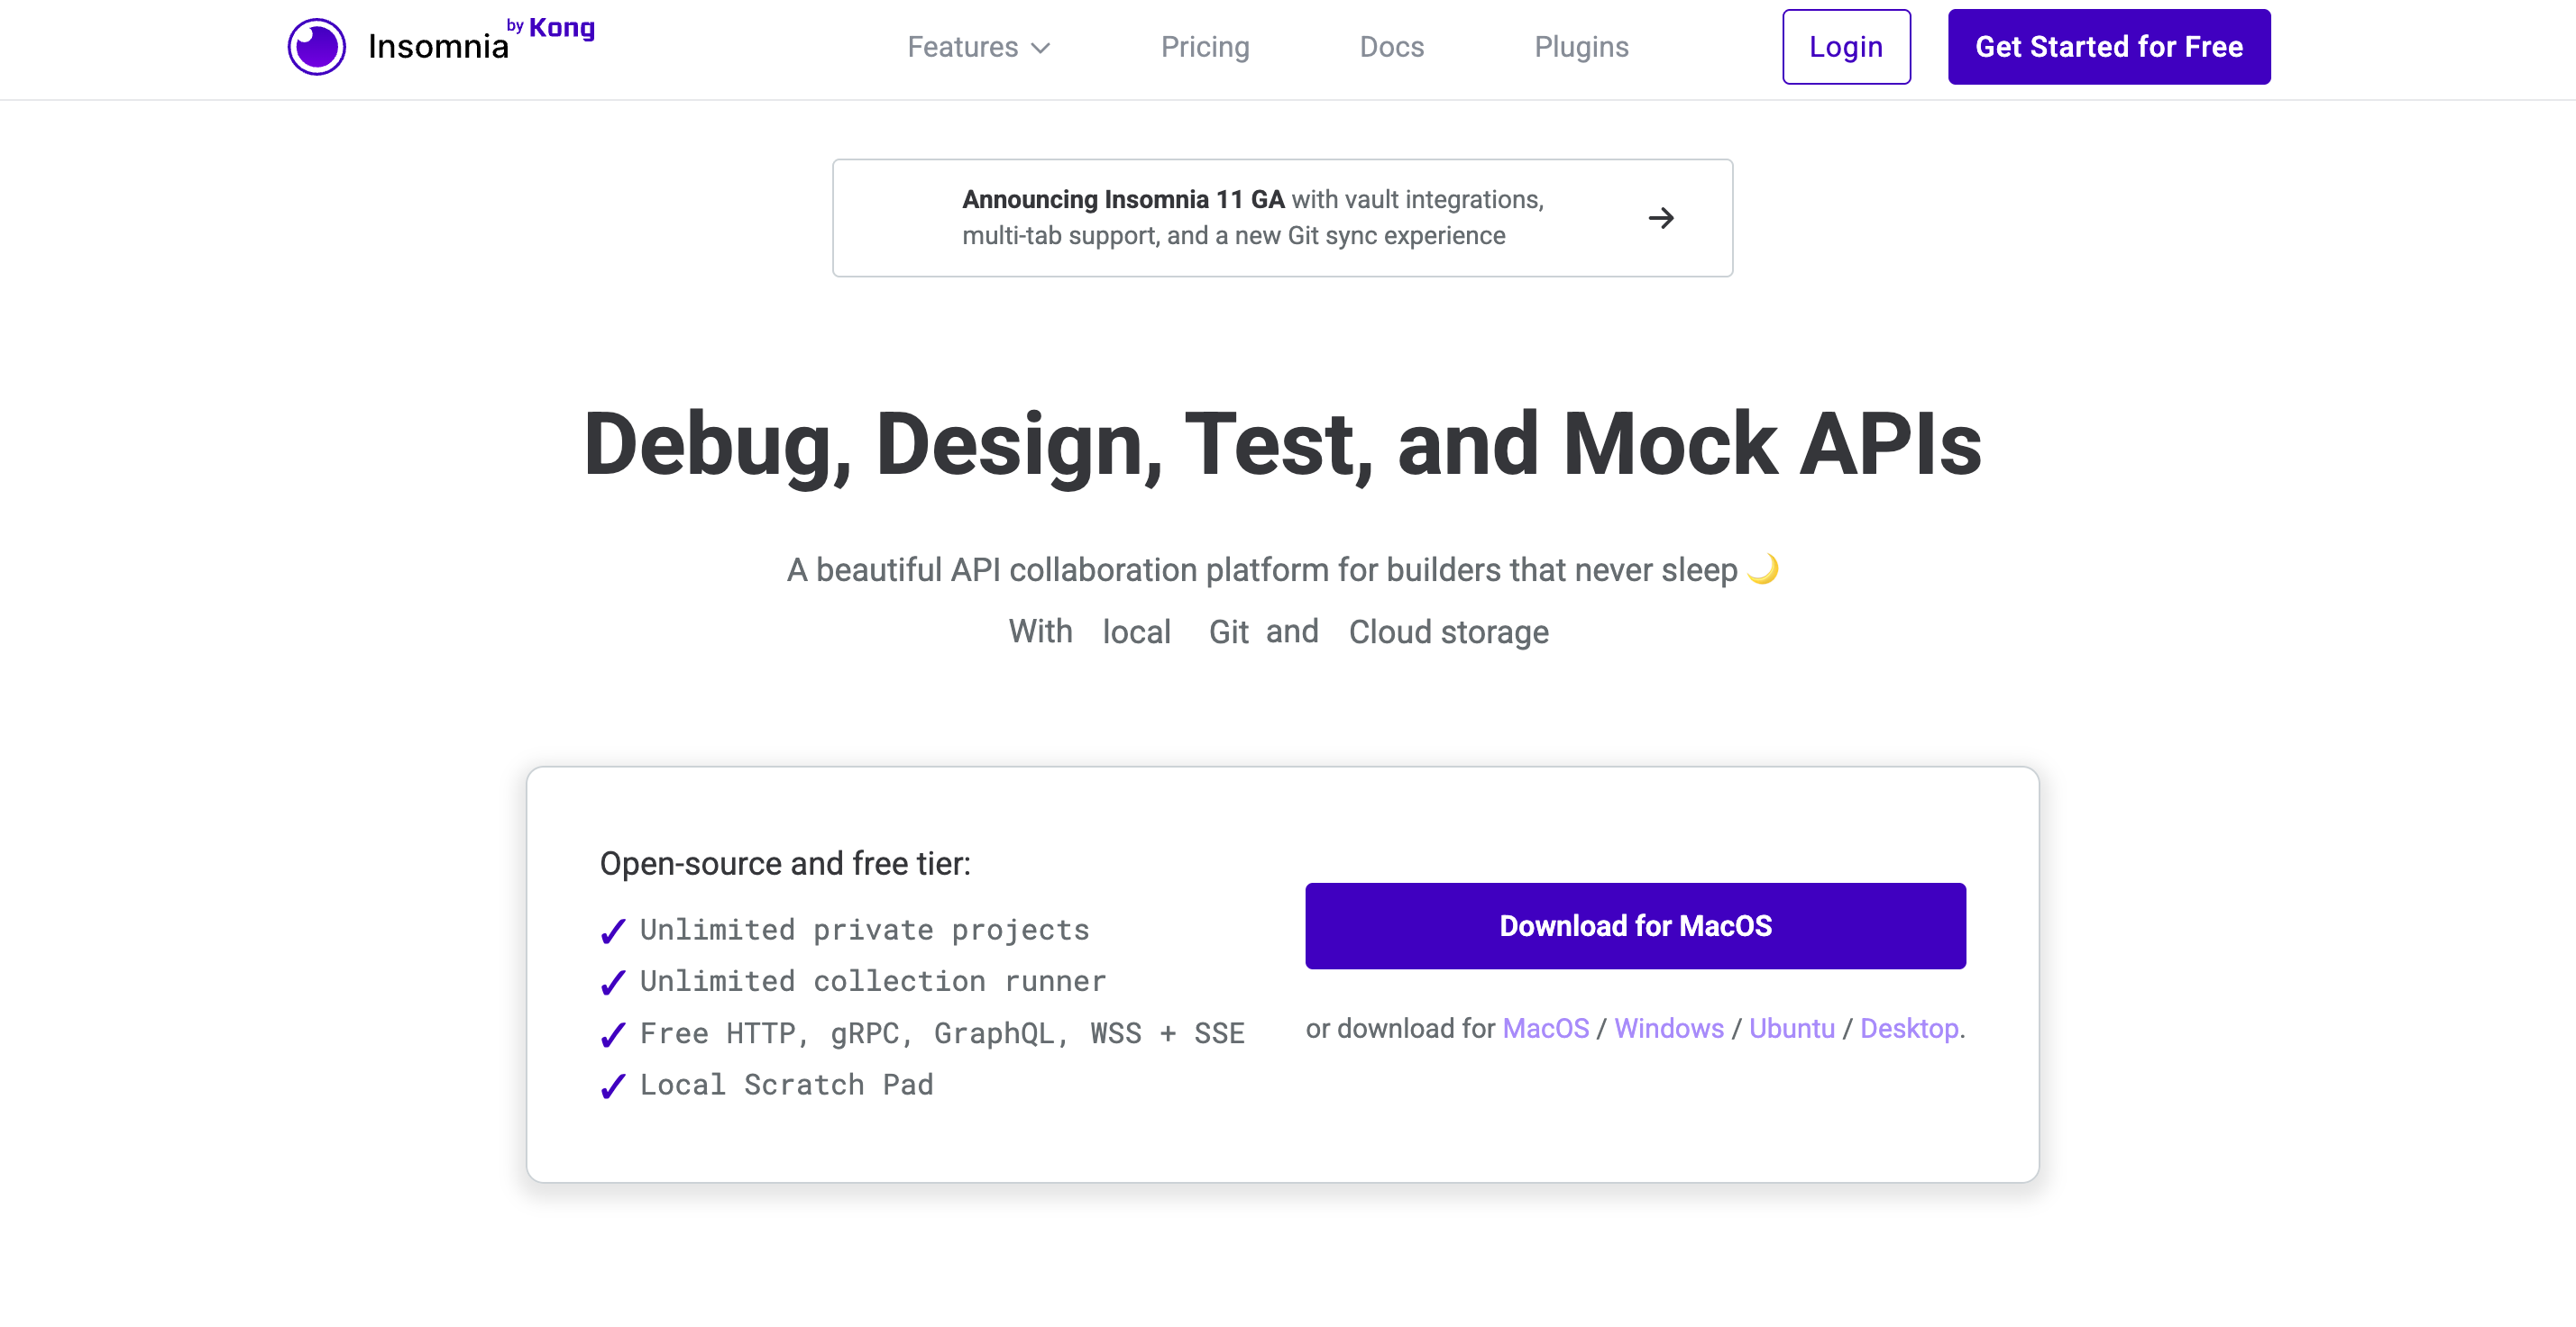2576x1327 pixels.
Task: Click the checkmark beside Unlimited private projects
Action: (x=612, y=932)
